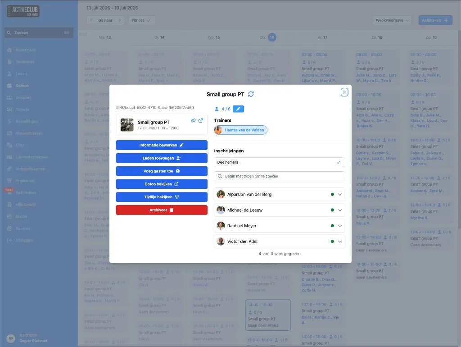The height and width of the screenshot is (347, 461).
Task: Click the Producten cart icon
Action: (9, 181)
